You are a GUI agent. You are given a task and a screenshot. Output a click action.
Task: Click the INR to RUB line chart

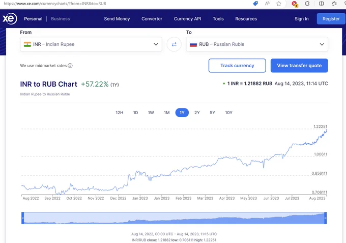174,161
